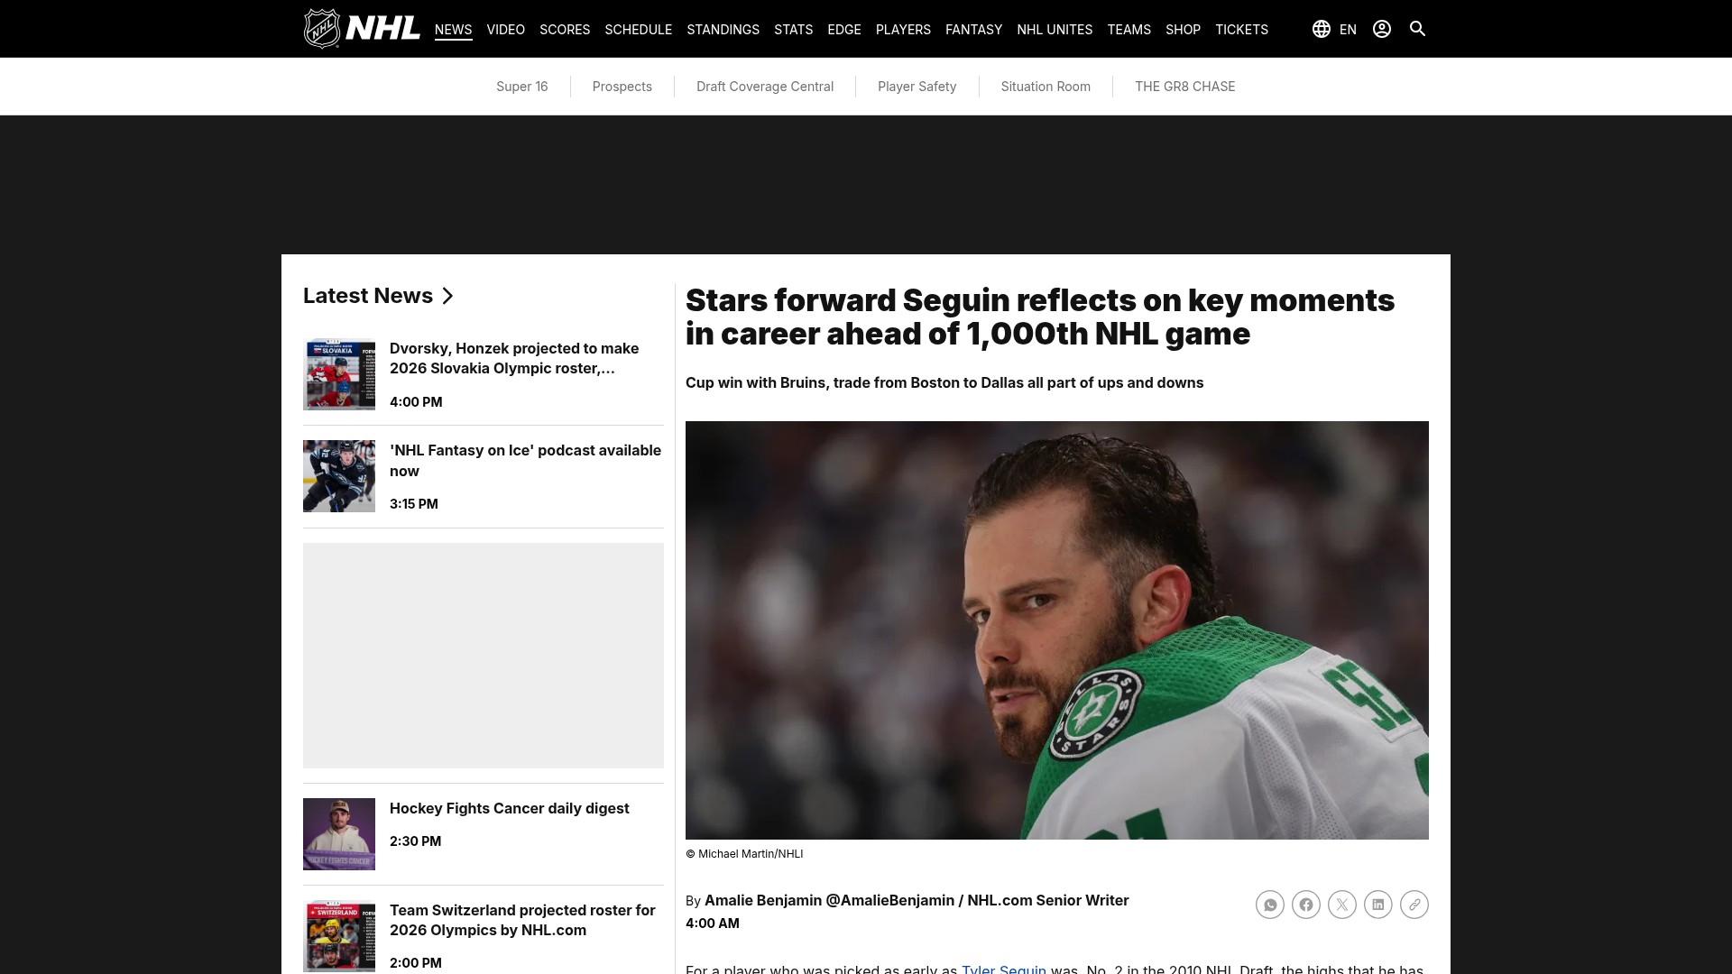Click the NHL wordmark text logo
The image size is (1732, 974).
click(382, 29)
